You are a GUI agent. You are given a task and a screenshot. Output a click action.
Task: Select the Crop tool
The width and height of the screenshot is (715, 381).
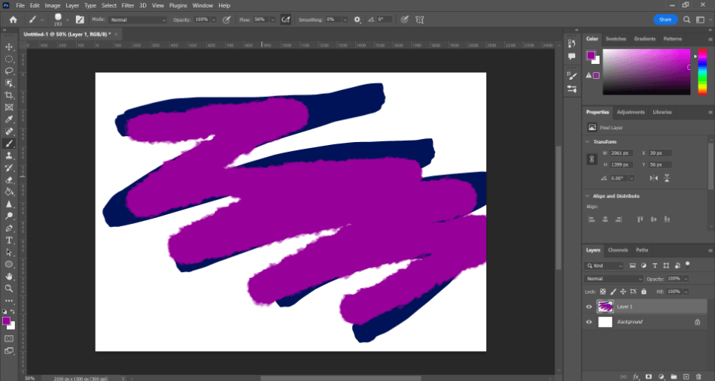click(9, 95)
